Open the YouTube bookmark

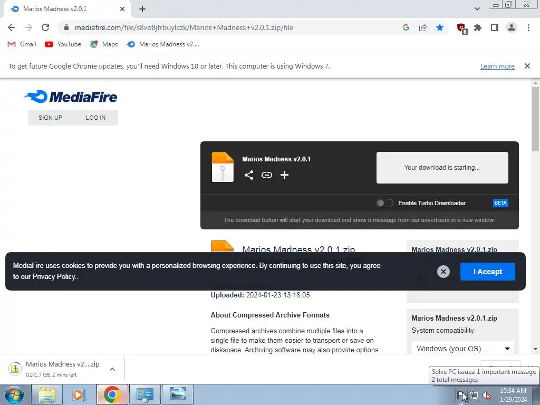click(x=63, y=44)
